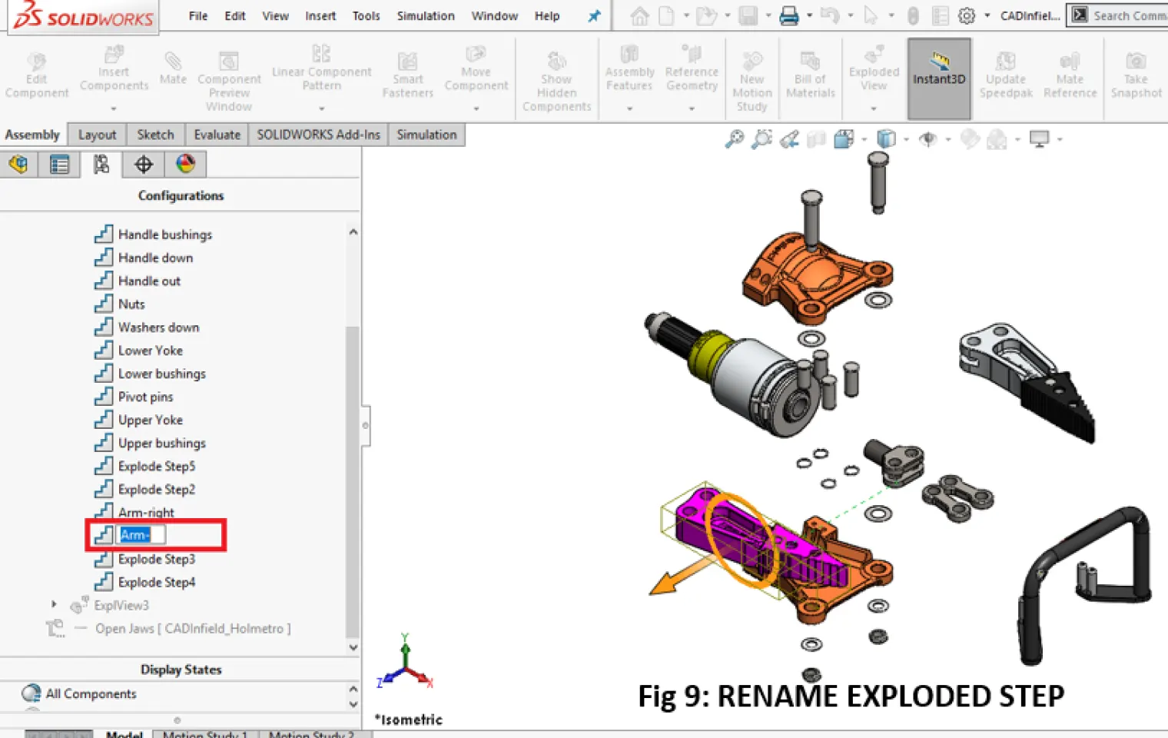The height and width of the screenshot is (738, 1168).
Task: Click the Open file icon
Action: (705, 15)
